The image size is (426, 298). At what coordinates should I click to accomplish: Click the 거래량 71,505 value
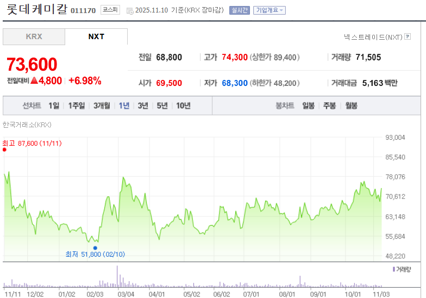pyautogui.click(x=368, y=58)
